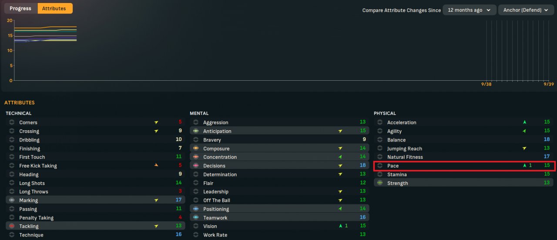Open the Anchor (Defend) role dropdown

[525, 10]
